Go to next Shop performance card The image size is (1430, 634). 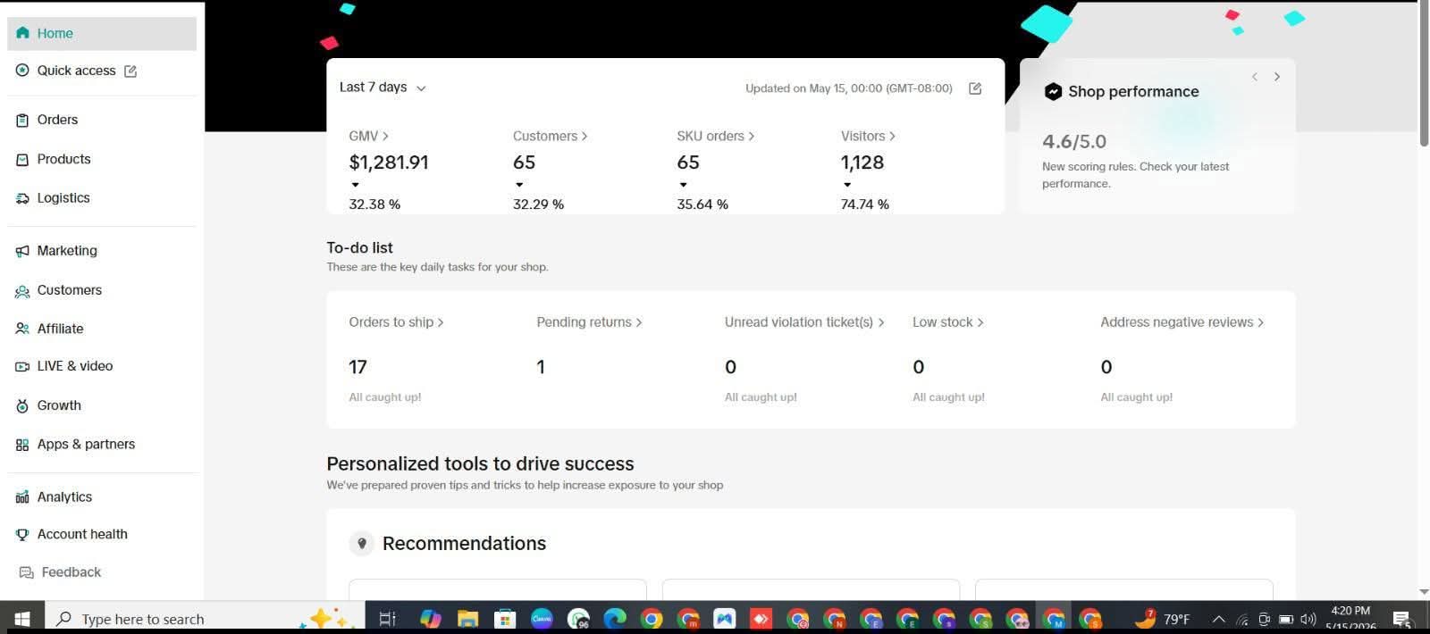(x=1277, y=77)
